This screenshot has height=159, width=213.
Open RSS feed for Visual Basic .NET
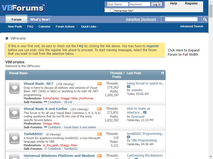tap(99, 83)
